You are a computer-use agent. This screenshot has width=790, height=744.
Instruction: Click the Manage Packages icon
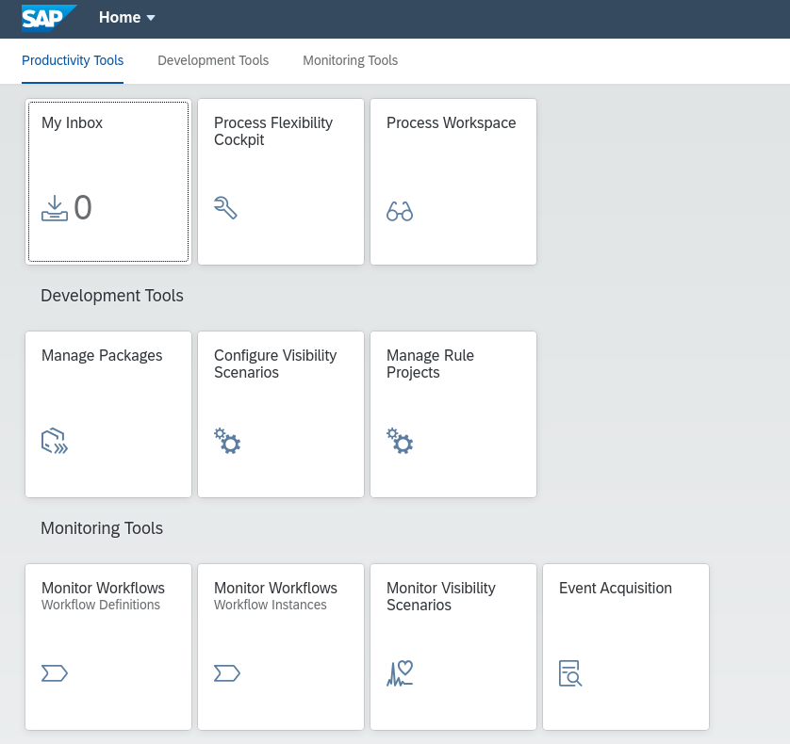pos(55,441)
